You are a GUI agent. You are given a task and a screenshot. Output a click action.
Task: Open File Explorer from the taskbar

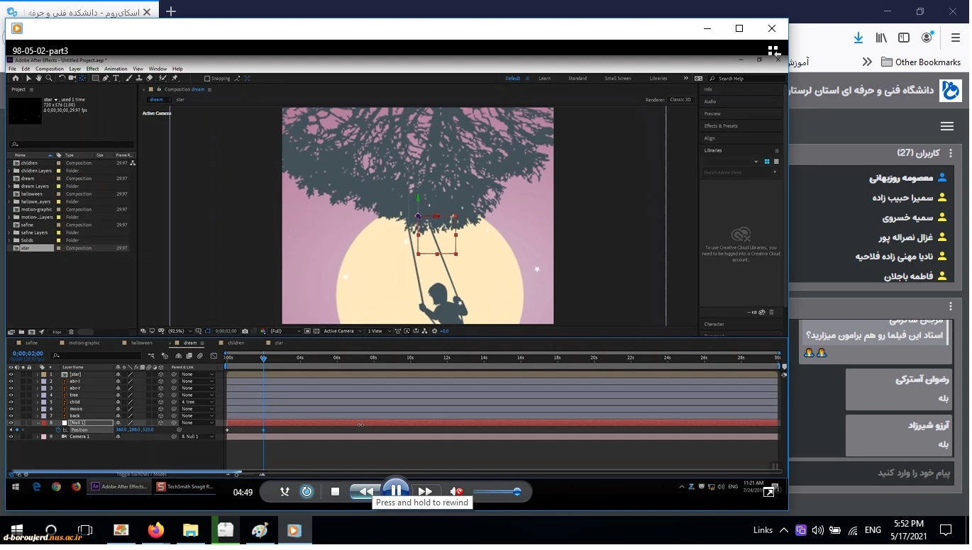(190, 530)
